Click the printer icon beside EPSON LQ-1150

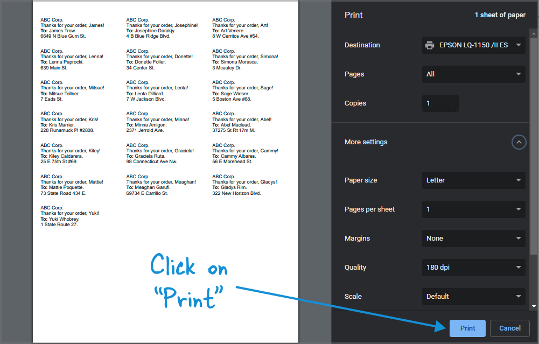(429, 45)
